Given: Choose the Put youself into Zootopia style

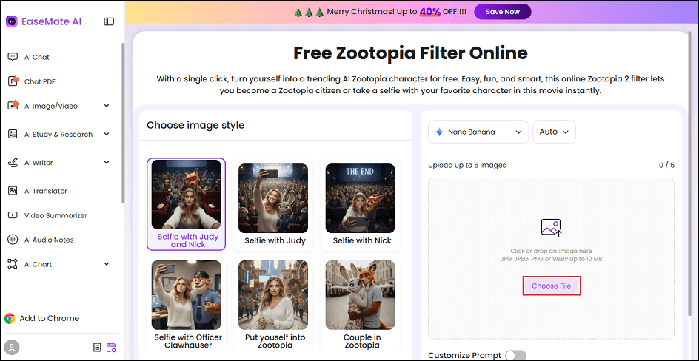Looking at the screenshot, I should (275, 305).
